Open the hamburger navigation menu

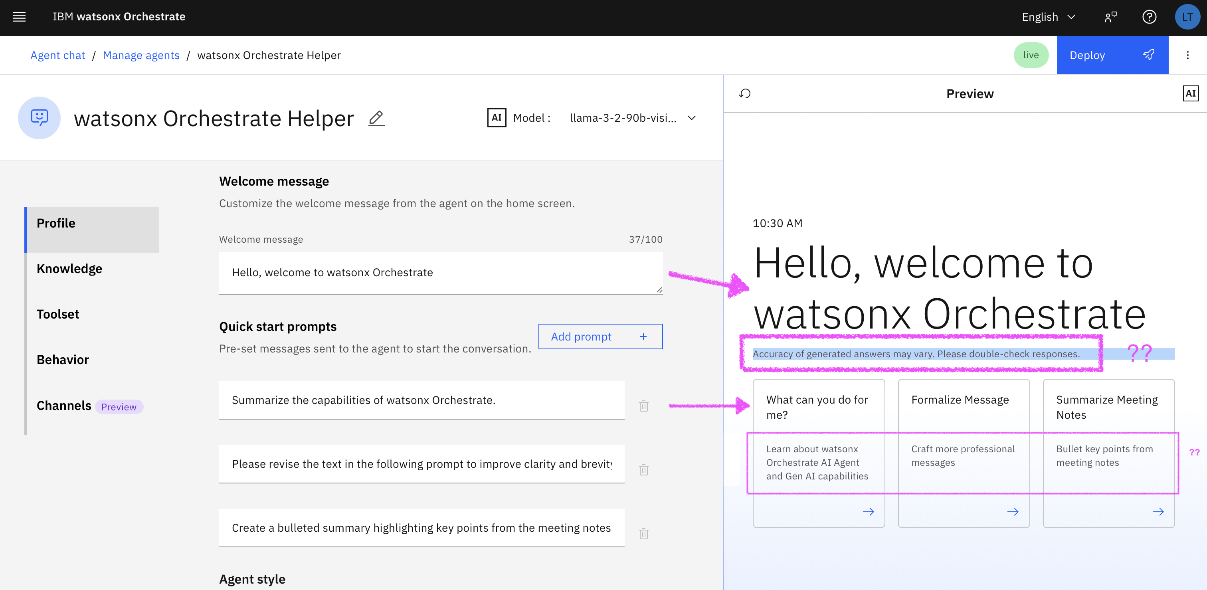[19, 17]
